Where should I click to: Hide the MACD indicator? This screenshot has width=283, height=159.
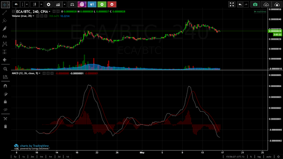[x=44, y=73]
